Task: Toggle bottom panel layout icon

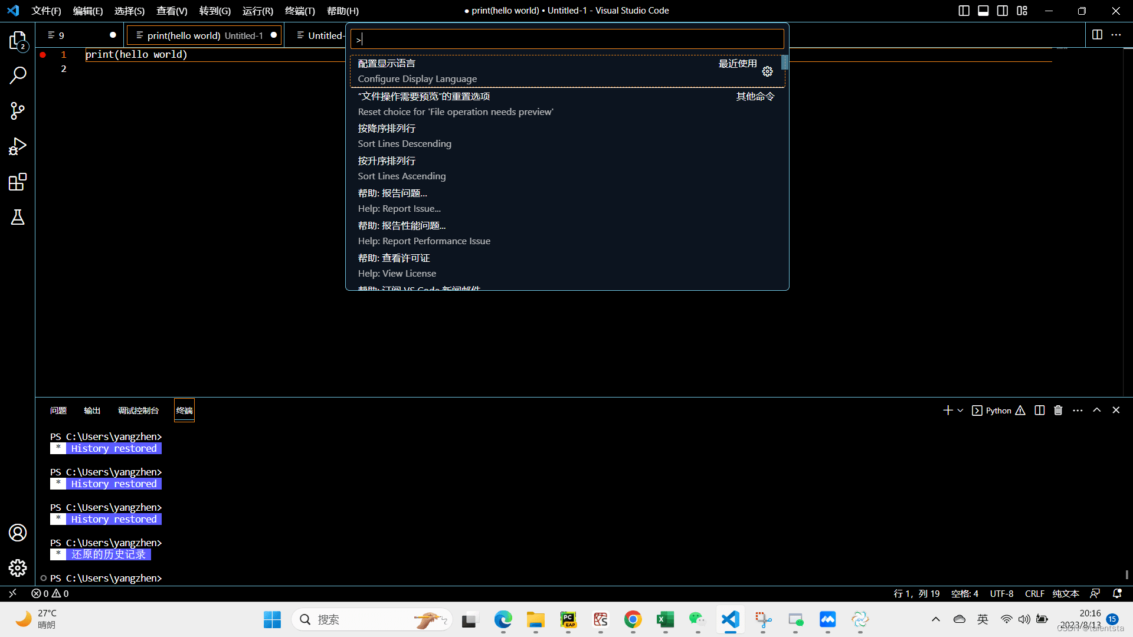Action: click(983, 11)
